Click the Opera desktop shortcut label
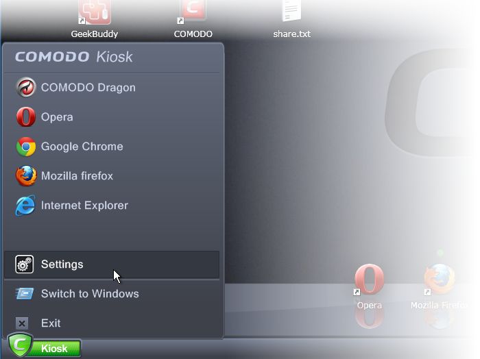Image resolution: width=480 pixels, height=359 pixels. [x=369, y=305]
